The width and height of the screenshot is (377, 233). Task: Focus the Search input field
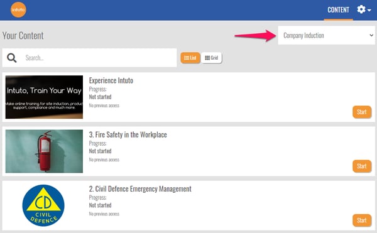pyautogui.click(x=89, y=58)
